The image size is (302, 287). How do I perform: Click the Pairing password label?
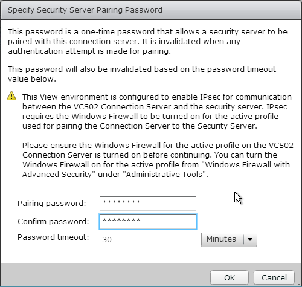51,204
